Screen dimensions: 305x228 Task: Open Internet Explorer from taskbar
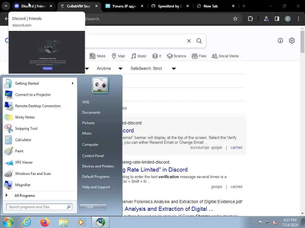click(27, 222)
